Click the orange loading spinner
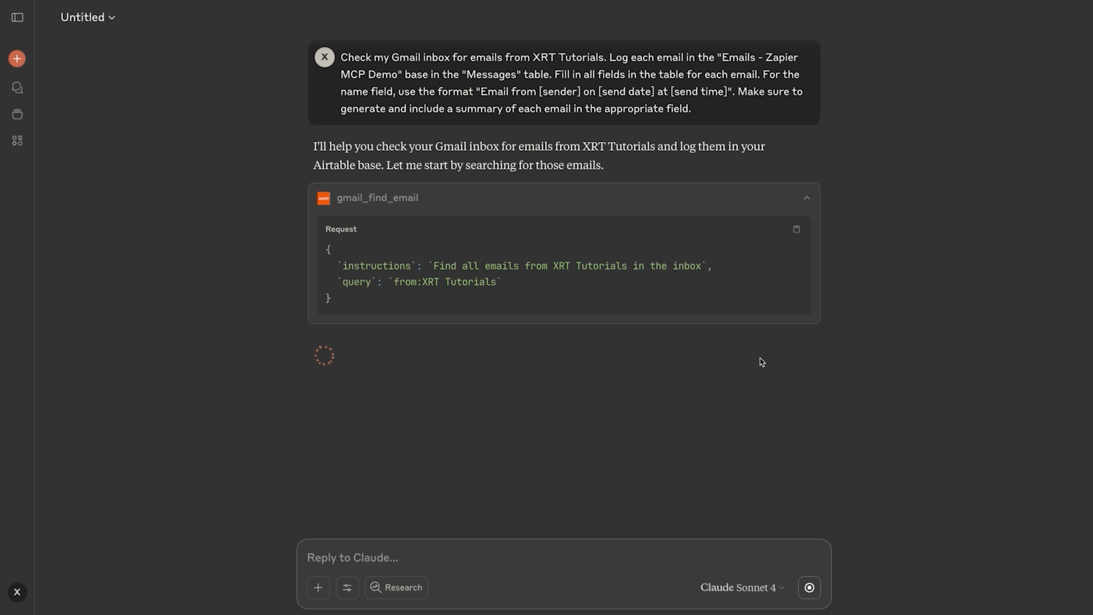Image resolution: width=1093 pixels, height=615 pixels. pyautogui.click(x=324, y=355)
